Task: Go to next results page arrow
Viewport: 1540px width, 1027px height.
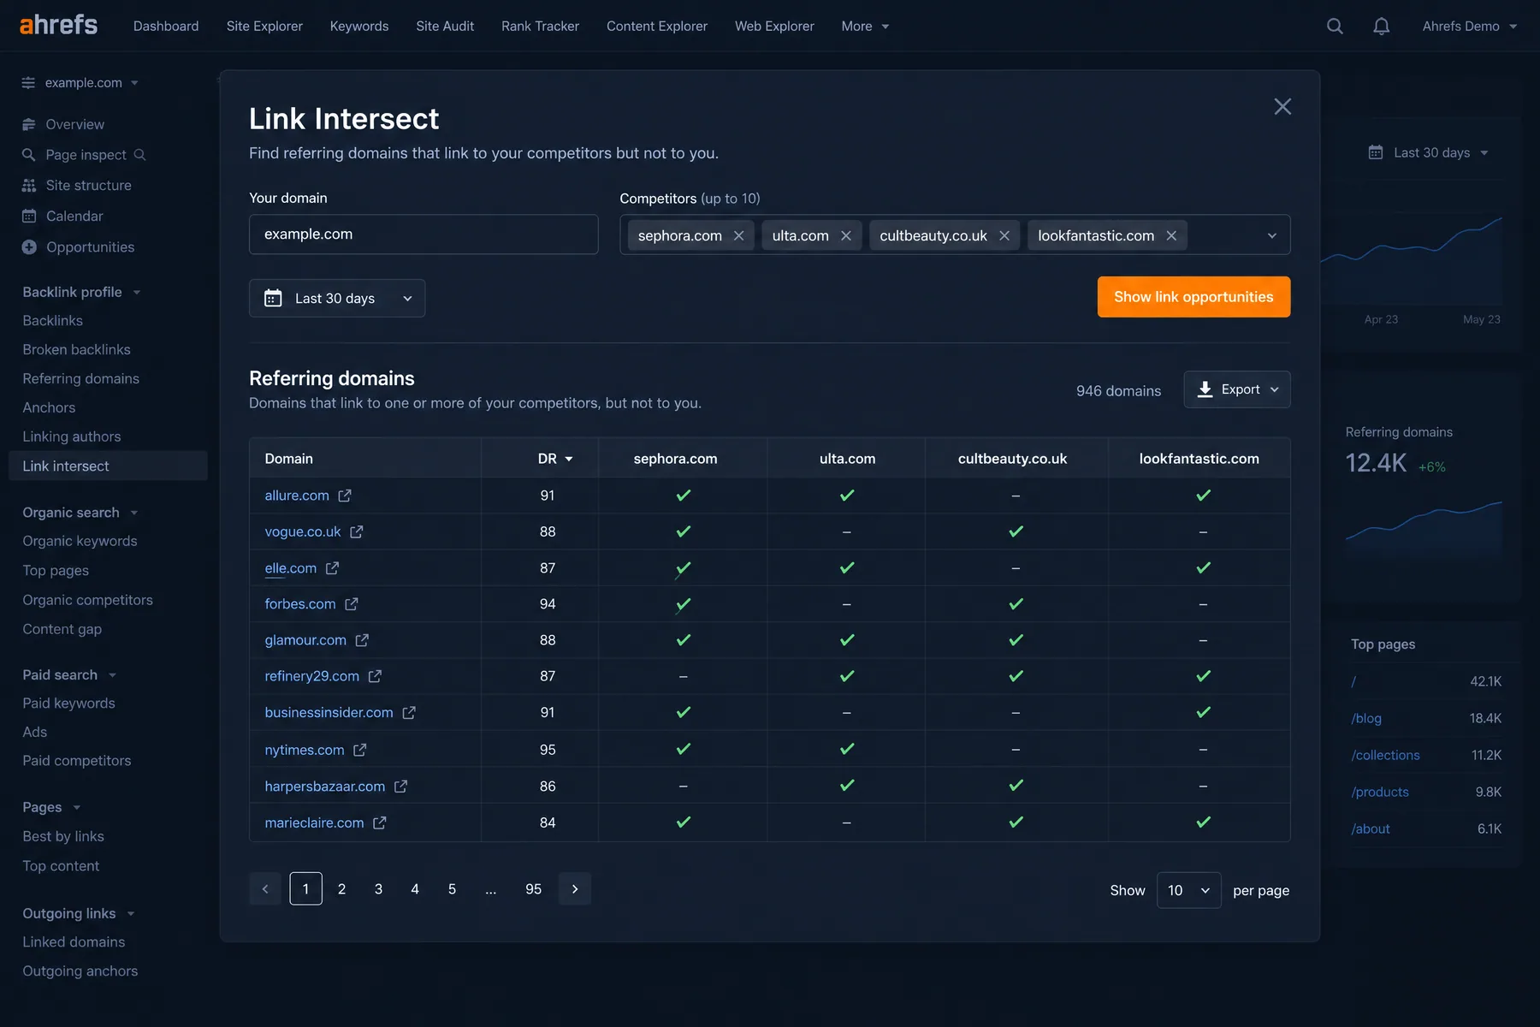Action: point(575,889)
